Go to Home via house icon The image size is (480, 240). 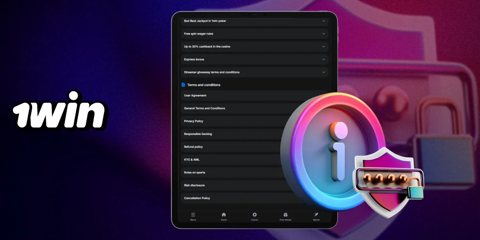(224, 215)
